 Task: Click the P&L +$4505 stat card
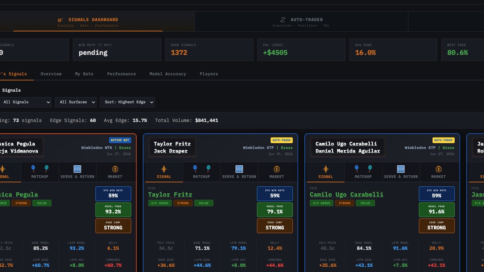click(x=301, y=50)
